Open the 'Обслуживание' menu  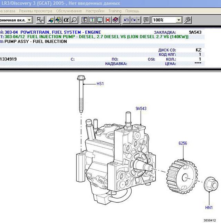[x=69, y=11]
